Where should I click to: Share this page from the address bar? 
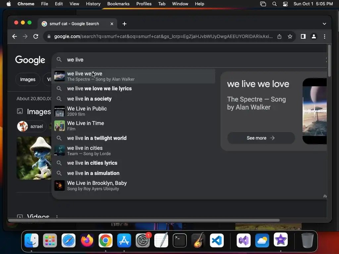[x=279, y=36]
